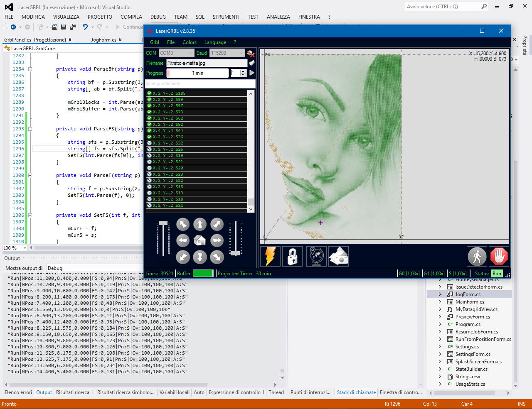Click the Continua debug button
This screenshot has width=532, height=409.
point(130,27)
